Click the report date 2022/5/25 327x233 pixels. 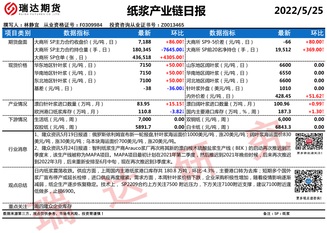pyautogui.click(x=298, y=11)
